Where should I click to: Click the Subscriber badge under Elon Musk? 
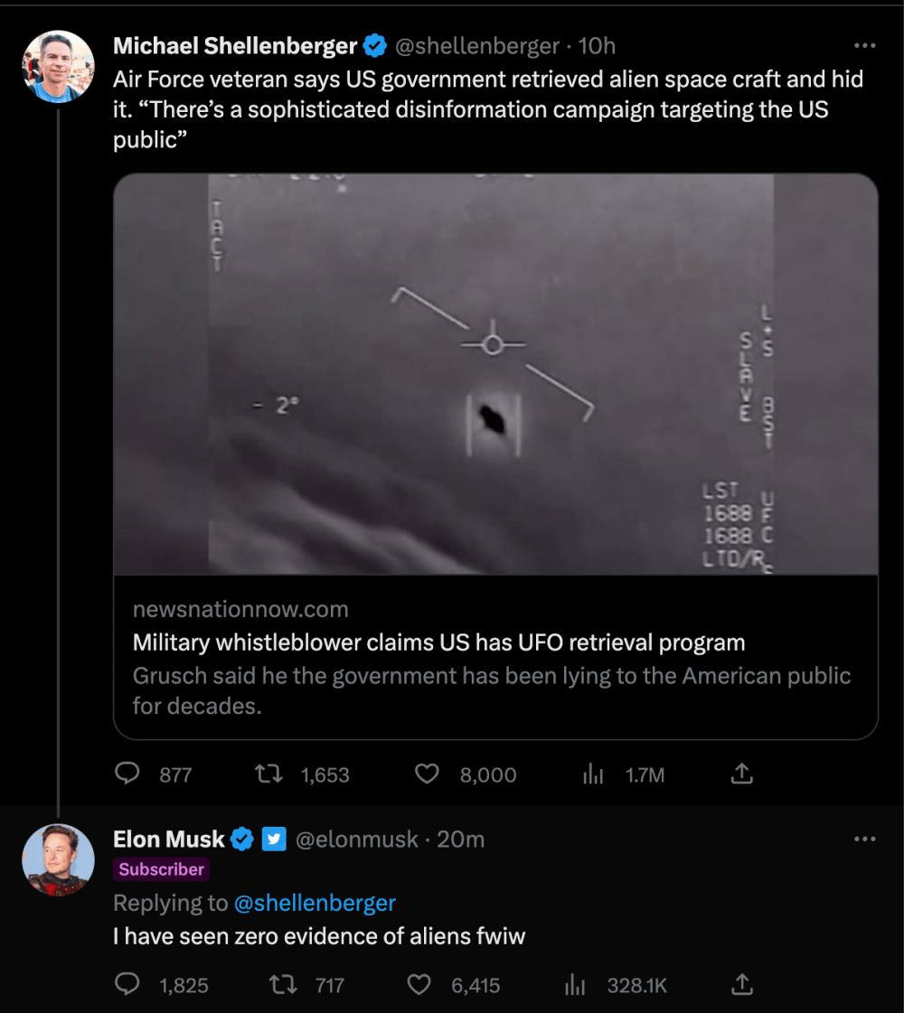click(x=162, y=869)
